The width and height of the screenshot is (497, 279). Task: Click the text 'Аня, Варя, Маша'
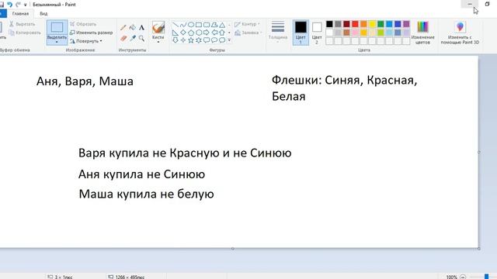click(85, 81)
